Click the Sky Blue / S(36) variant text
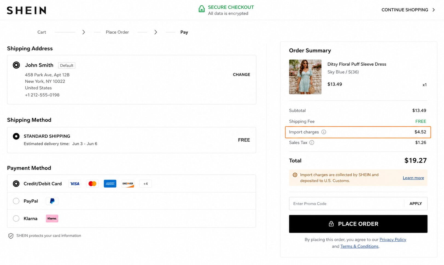Screen dimensions: 444x265 [343, 72]
